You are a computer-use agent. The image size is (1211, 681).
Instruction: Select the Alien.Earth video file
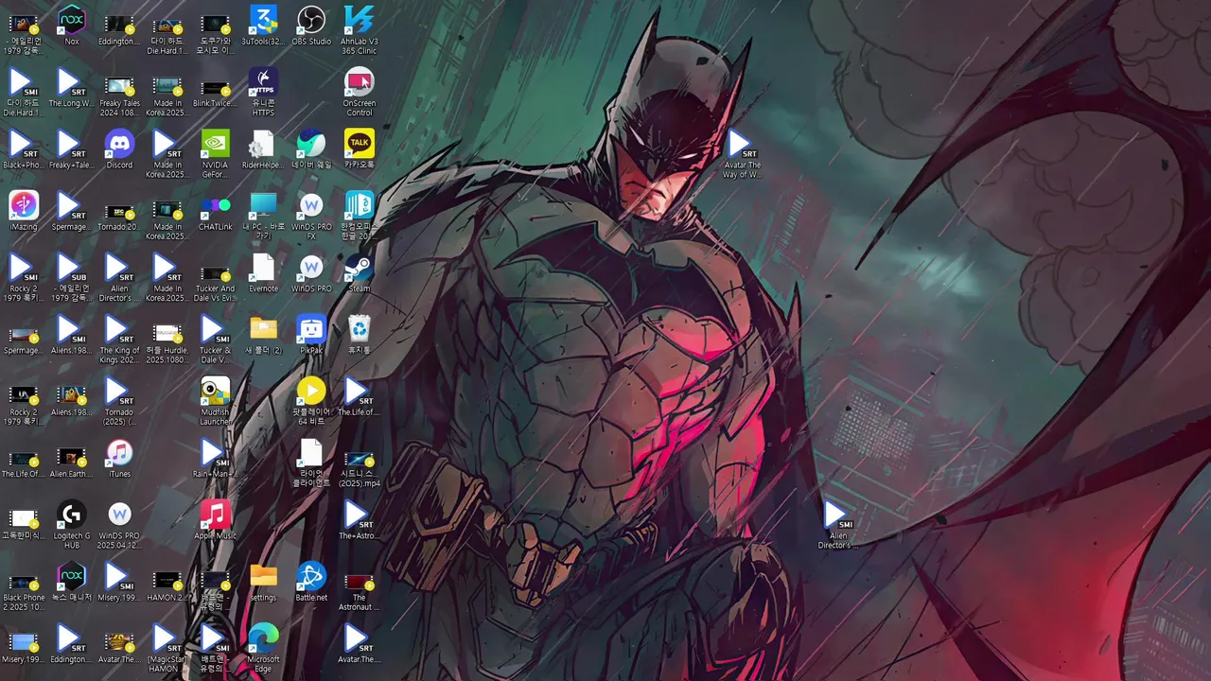pos(72,462)
